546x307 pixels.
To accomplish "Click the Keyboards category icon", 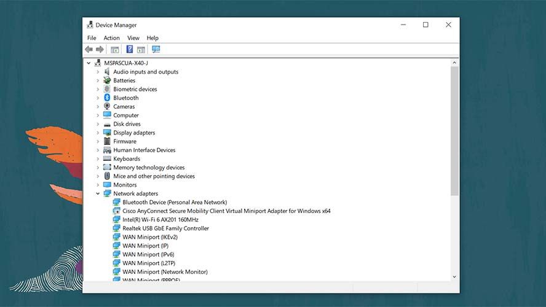I will coord(107,158).
